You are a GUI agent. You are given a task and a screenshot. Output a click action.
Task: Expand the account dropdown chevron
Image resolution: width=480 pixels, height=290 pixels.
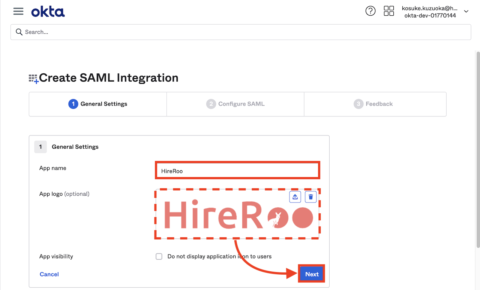(x=466, y=12)
